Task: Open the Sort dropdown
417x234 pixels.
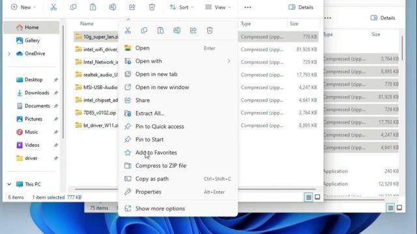Action: tap(182, 7)
